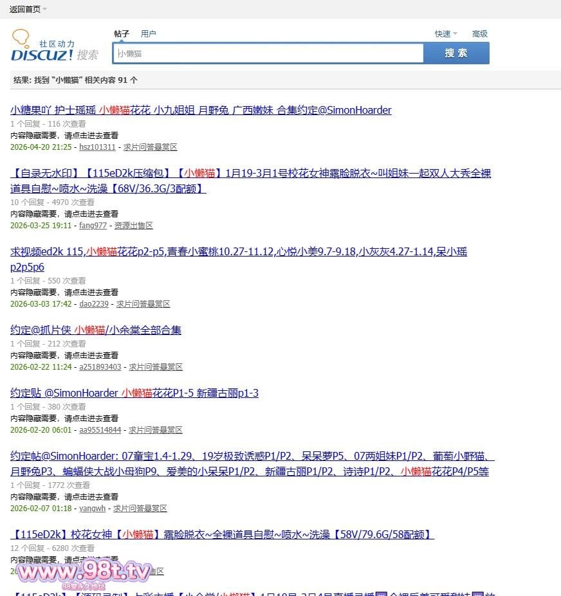Open 求片问答悬赏区 link beside dao2239
Viewport: 561px width, 596px height.
point(143,304)
